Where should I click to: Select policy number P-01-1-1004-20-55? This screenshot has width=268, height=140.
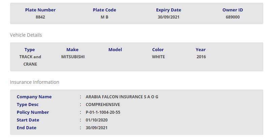[103, 112]
